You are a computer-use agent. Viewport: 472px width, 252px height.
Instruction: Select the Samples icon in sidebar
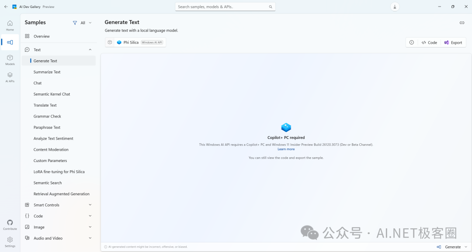coord(10,42)
